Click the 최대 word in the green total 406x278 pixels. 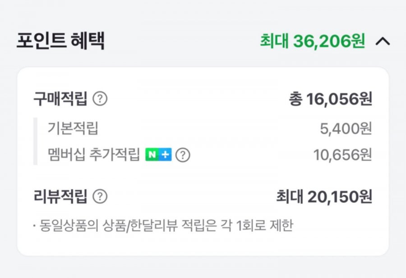pos(274,41)
